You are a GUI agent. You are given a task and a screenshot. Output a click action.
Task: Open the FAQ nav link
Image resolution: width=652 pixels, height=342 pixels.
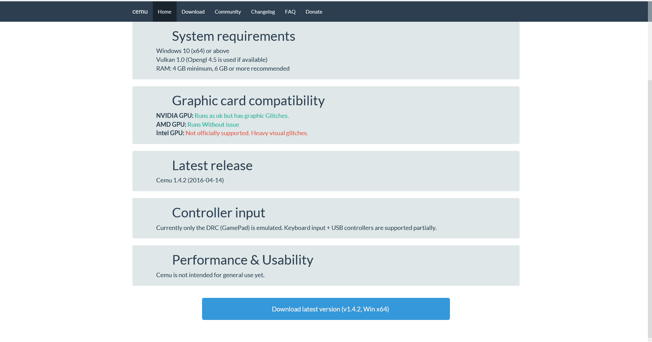point(290,12)
